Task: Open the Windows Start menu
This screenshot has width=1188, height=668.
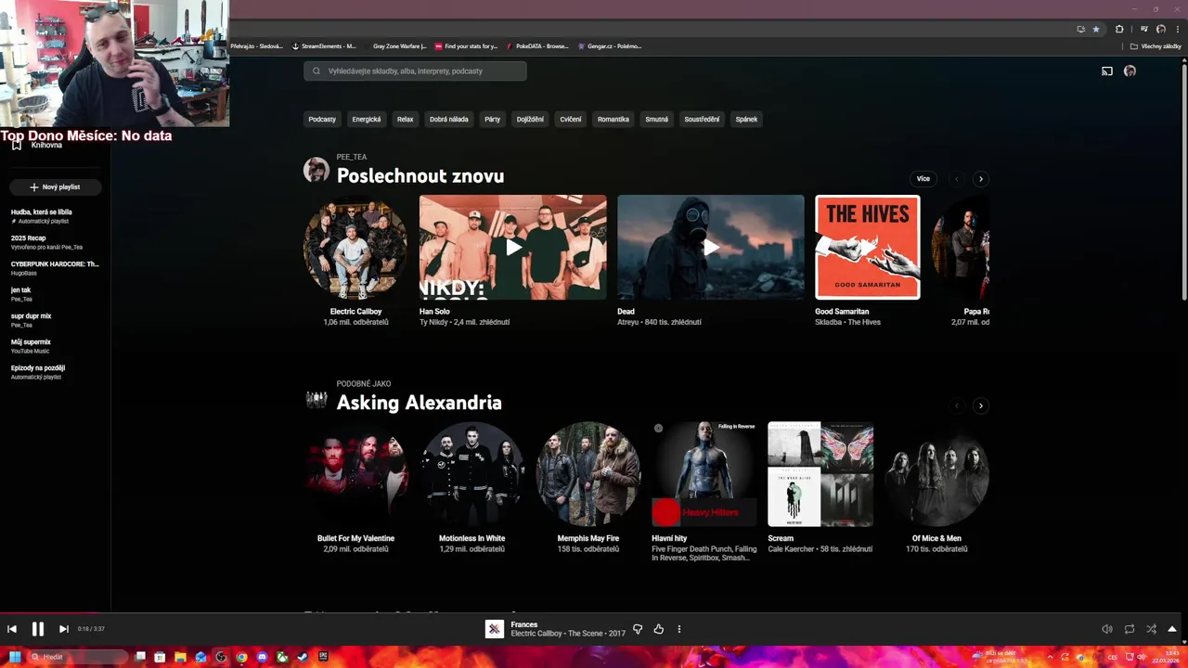Action: pyautogui.click(x=15, y=657)
